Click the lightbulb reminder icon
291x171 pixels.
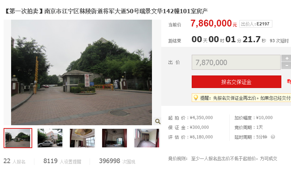(x=196, y=98)
